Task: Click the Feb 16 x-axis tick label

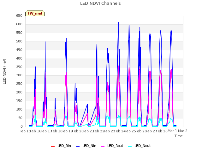Action: coord(35,131)
